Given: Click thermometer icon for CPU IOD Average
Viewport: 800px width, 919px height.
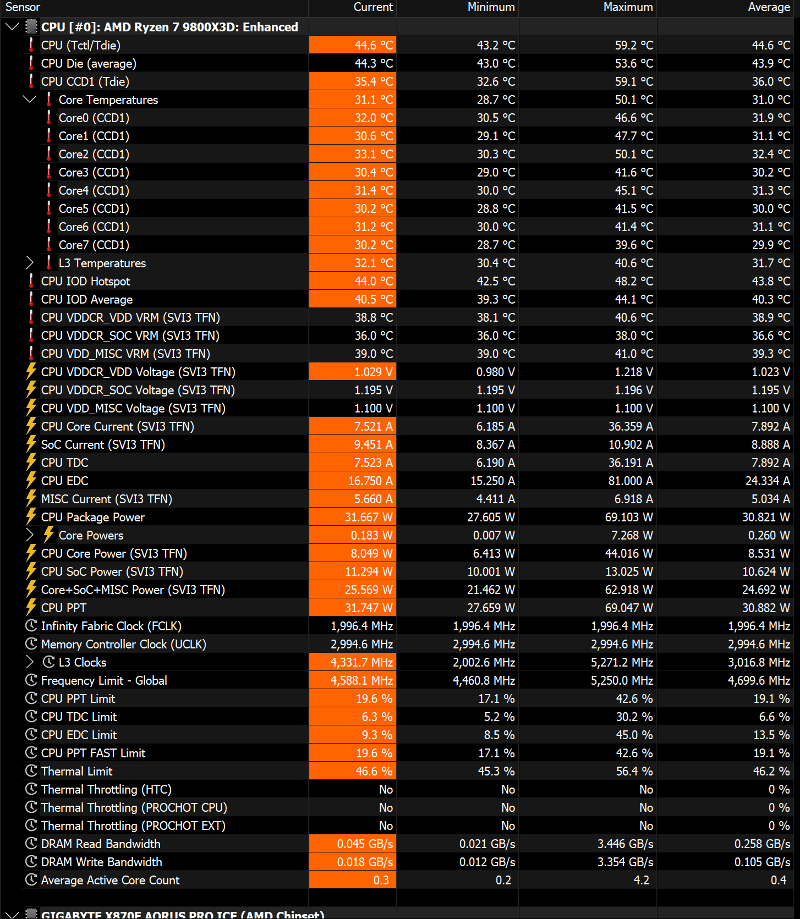Looking at the screenshot, I should tap(31, 299).
